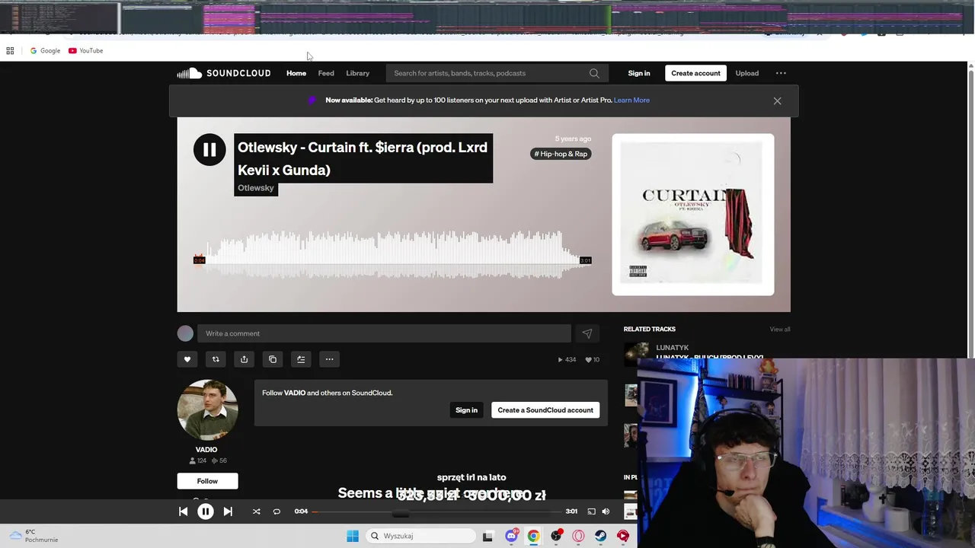Skip to the previous track
The height and width of the screenshot is (548, 975).
point(184,511)
